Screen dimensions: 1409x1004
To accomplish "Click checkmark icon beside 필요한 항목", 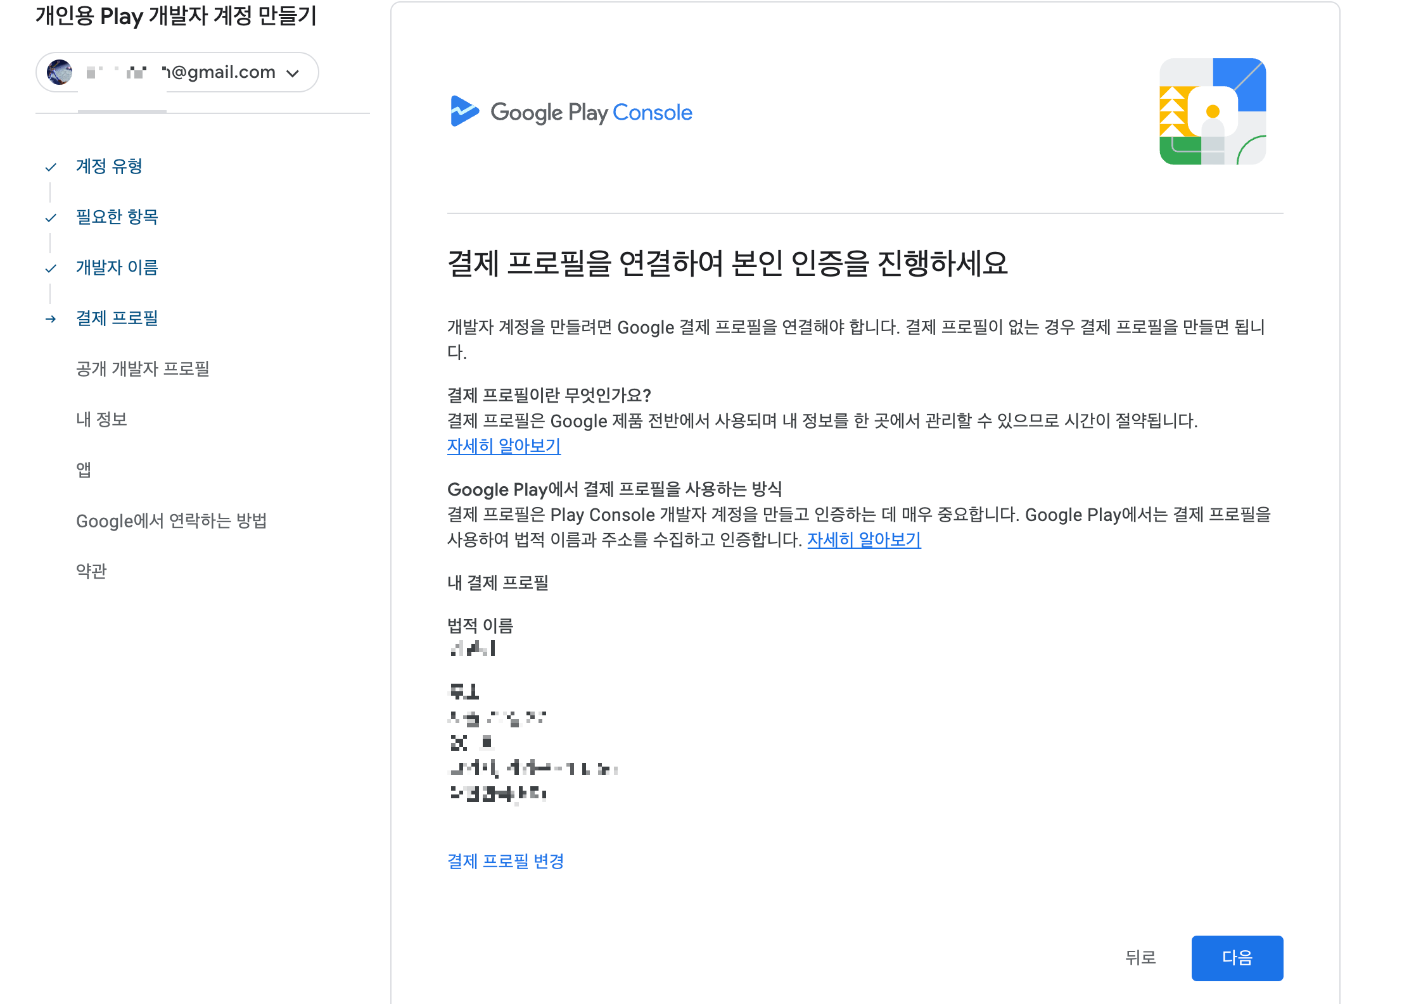I will 51,218.
